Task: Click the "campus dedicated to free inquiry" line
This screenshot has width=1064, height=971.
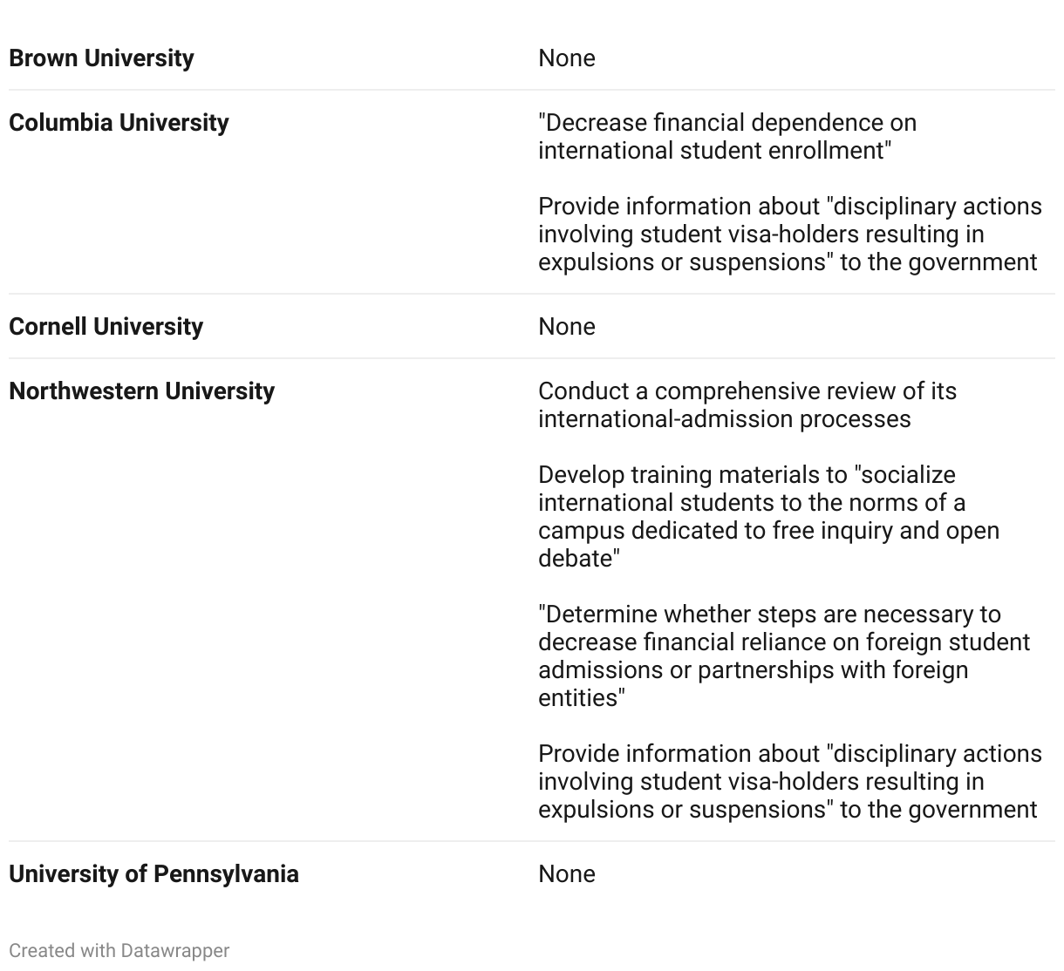Action: [768, 531]
